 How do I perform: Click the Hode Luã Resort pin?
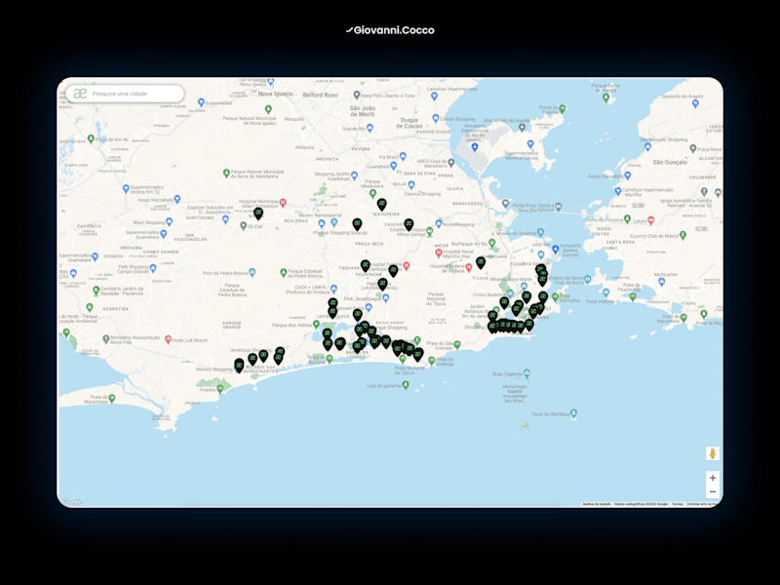click(x=168, y=339)
